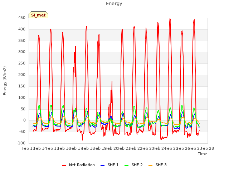This screenshot has width=229, height=172.
Task: Click the 150 y-axis tick label
Action: coord(22,86)
